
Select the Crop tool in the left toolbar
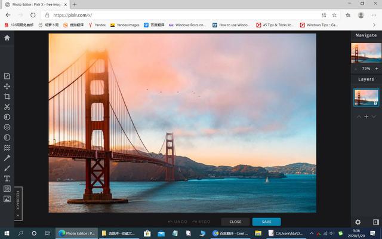point(7,97)
